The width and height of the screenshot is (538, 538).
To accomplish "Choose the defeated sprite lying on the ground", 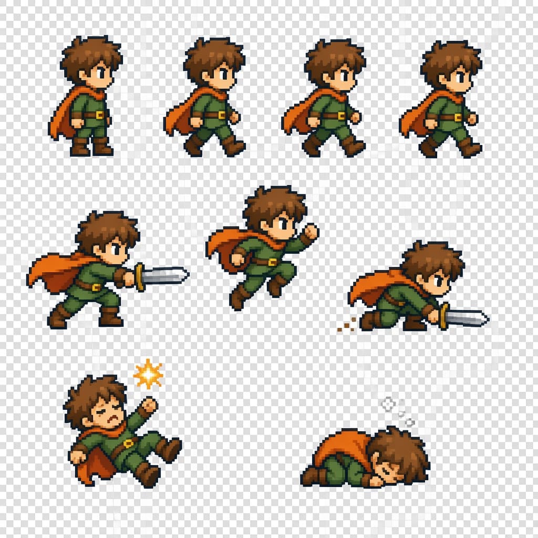I will click(x=366, y=458).
